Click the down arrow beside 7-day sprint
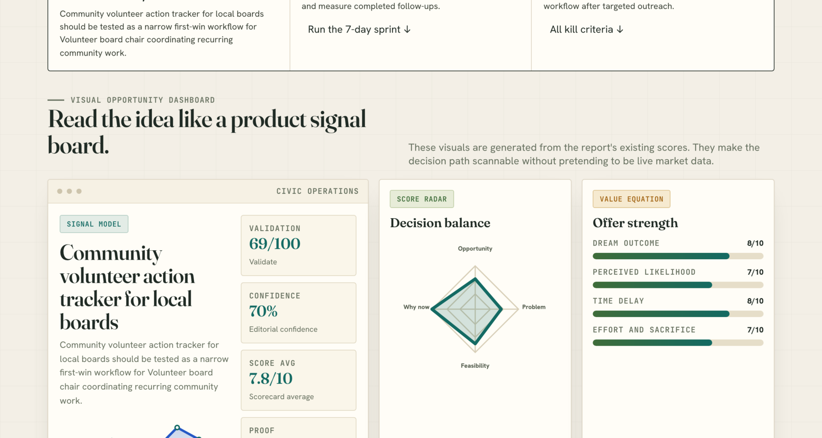822x438 pixels. (407, 30)
